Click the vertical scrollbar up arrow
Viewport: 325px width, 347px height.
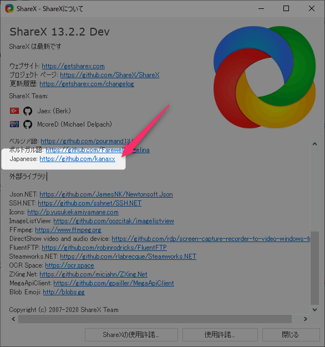click(x=315, y=144)
